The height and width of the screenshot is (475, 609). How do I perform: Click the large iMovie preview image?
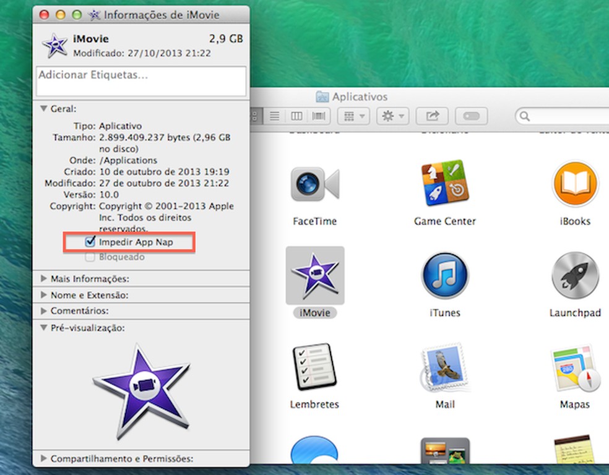coord(141,391)
